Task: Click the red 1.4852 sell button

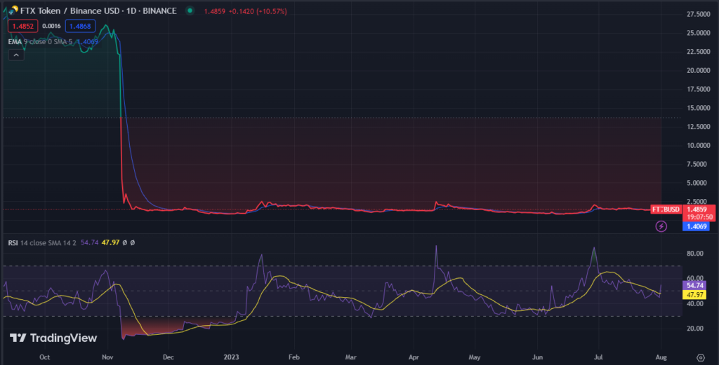Action: click(x=23, y=26)
